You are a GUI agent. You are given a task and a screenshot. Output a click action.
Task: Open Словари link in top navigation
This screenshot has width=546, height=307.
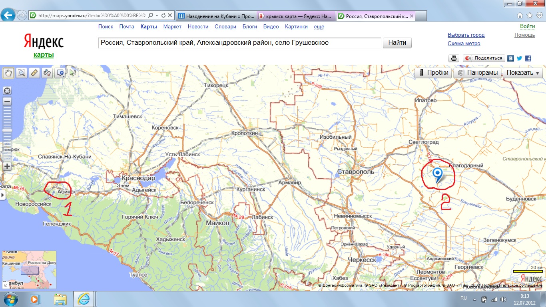[225, 27]
